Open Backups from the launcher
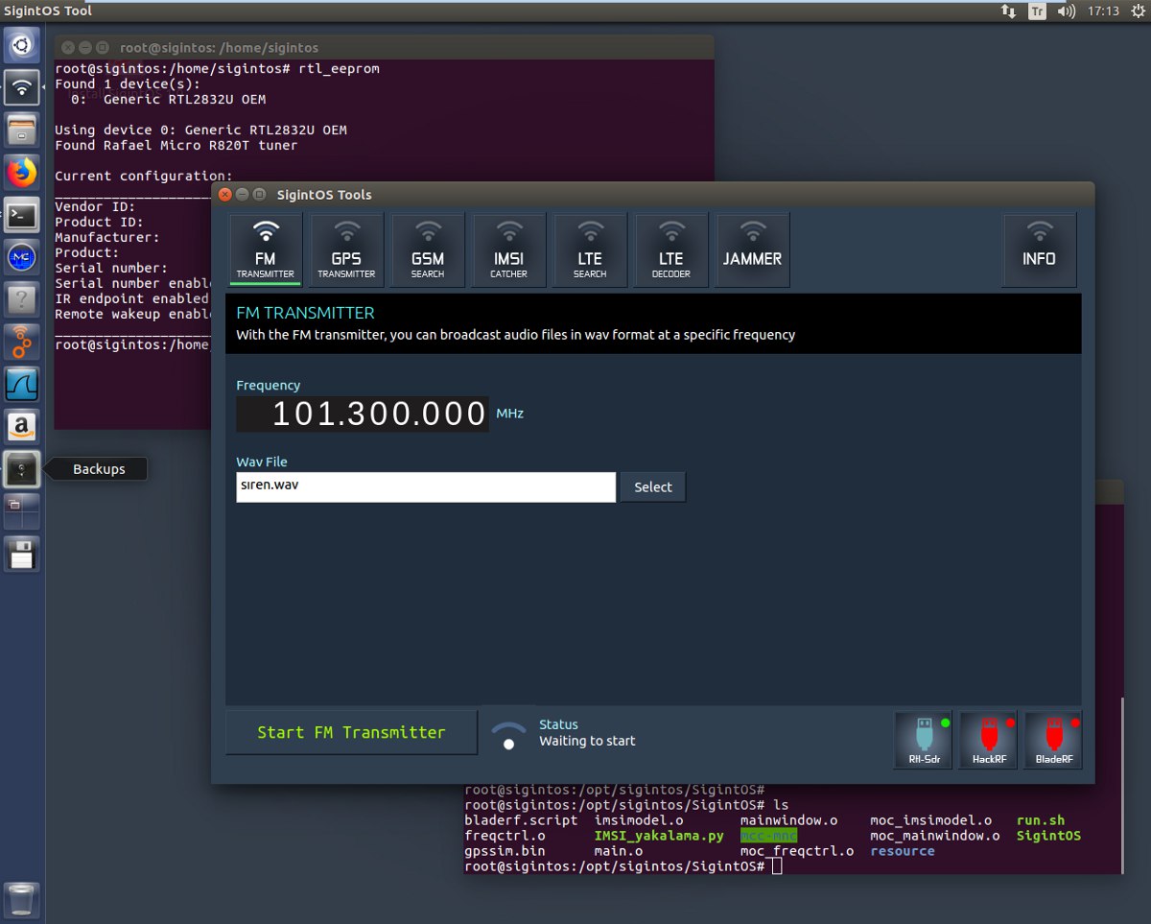Image resolution: width=1151 pixels, height=924 pixels. (23, 468)
